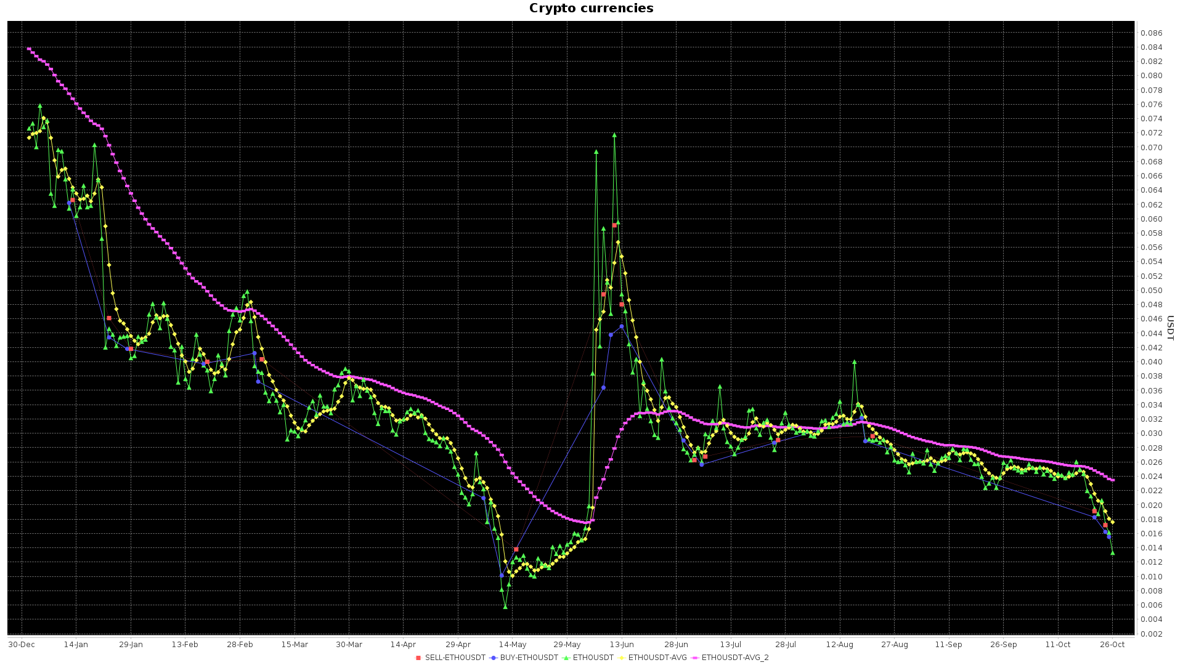Toggle visibility of the ETHOUSDT series
Image resolution: width=1183 pixels, height=665 pixels.
(x=591, y=658)
